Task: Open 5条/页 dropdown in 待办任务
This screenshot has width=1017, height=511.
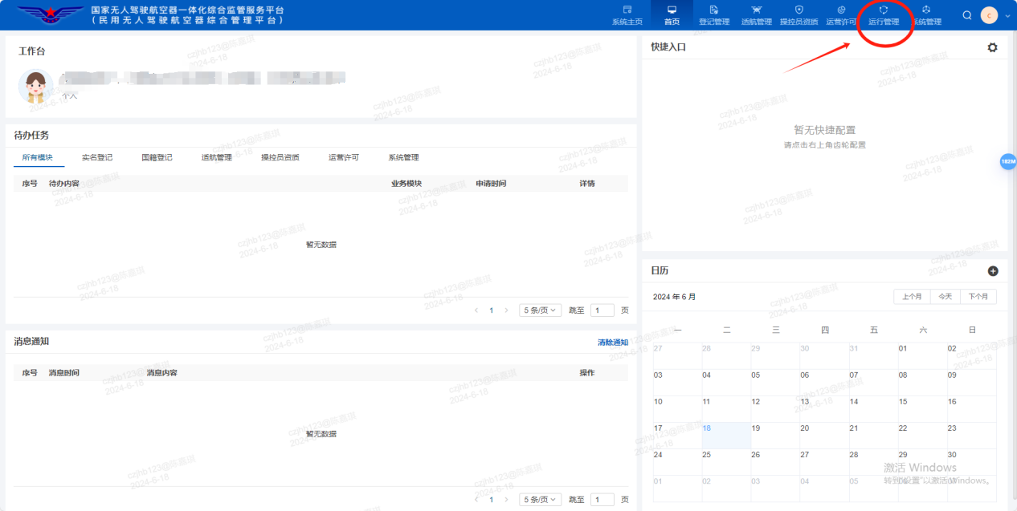Action: pyautogui.click(x=541, y=310)
